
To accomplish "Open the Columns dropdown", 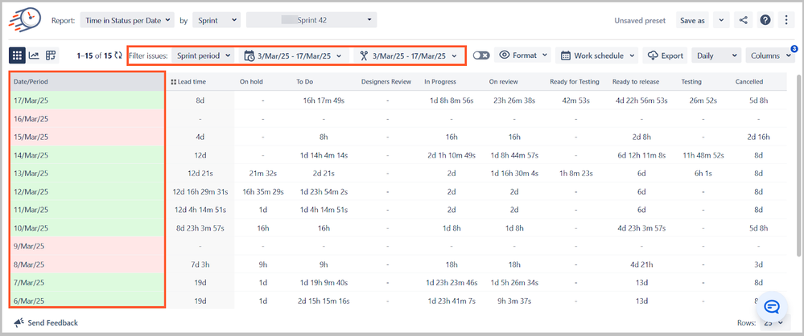I will click(x=769, y=55).
